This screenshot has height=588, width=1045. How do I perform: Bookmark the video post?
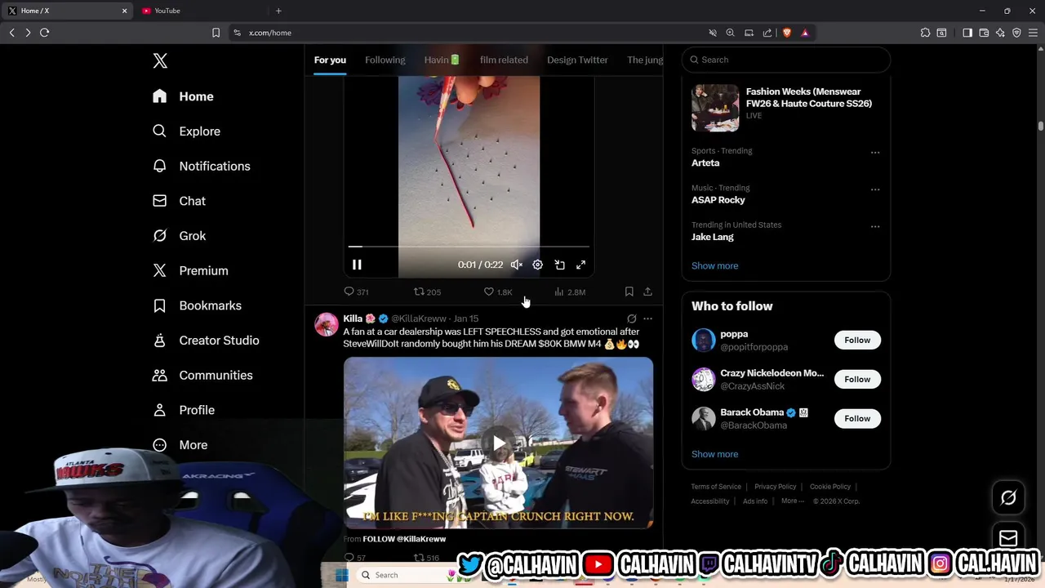tap(629, 292)
